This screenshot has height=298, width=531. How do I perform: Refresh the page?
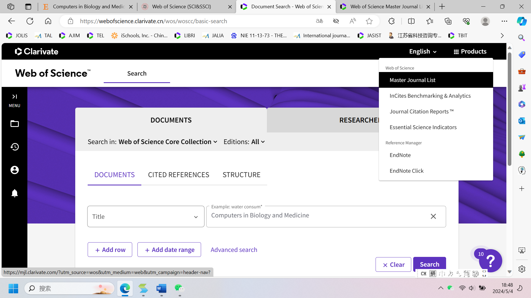(x=30, y=21)
